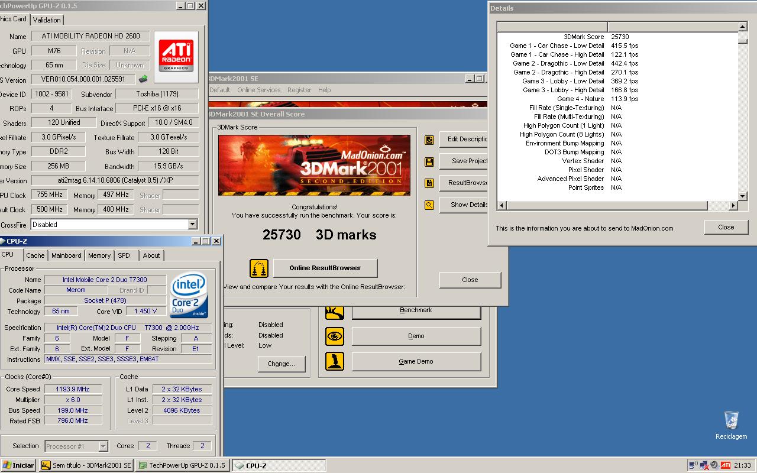Switch to TechPowerUp GPU-Z taskbar item
Screen dimensions: 757x473
[x=182, y=465]
